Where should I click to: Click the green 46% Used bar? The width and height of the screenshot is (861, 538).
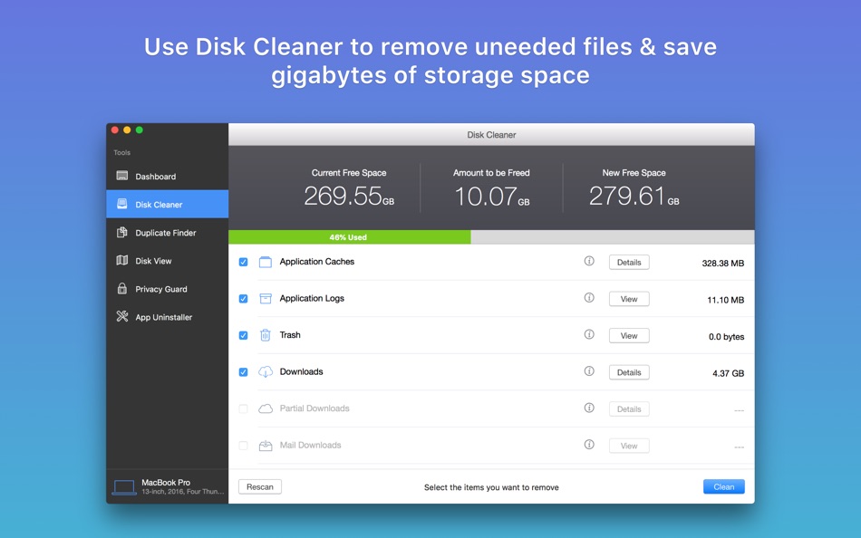(350, 237)
